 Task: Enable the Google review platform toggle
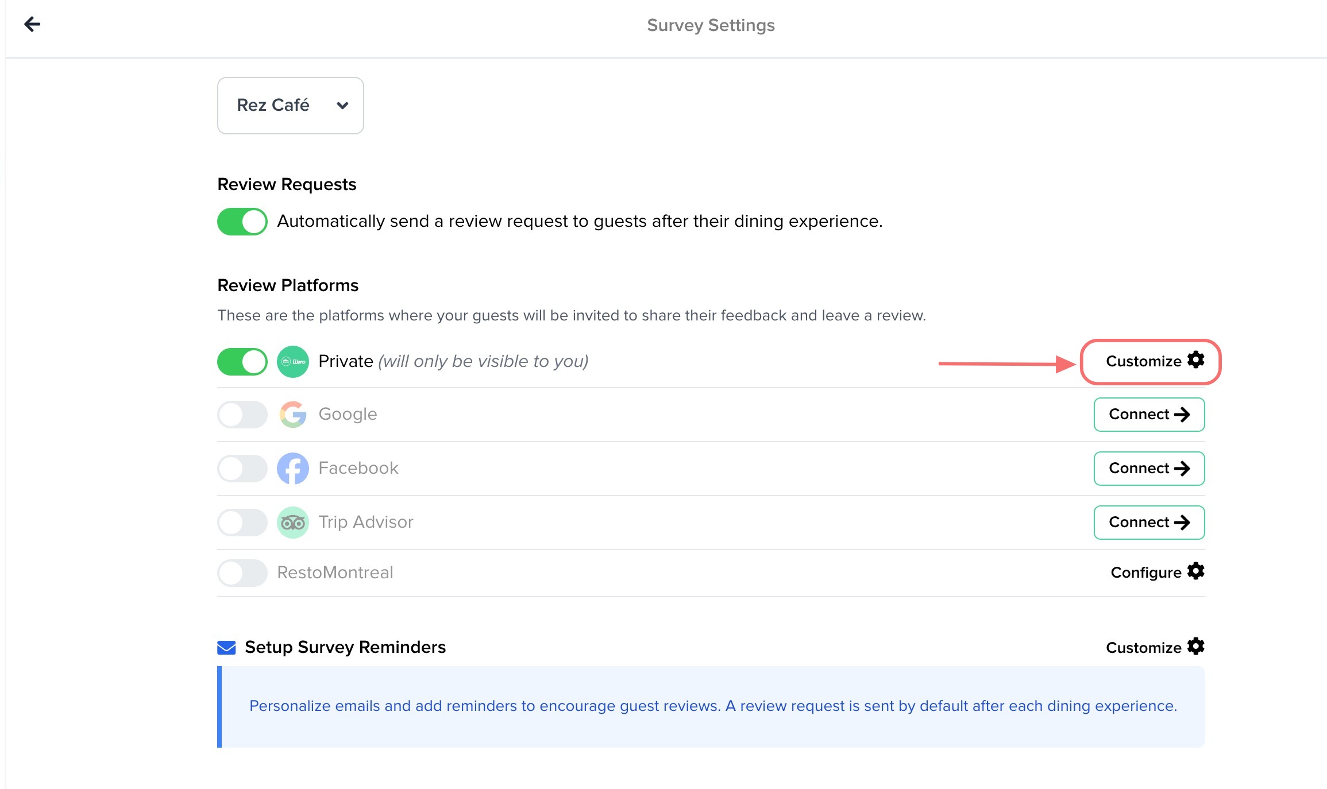[x=242, y=415]
